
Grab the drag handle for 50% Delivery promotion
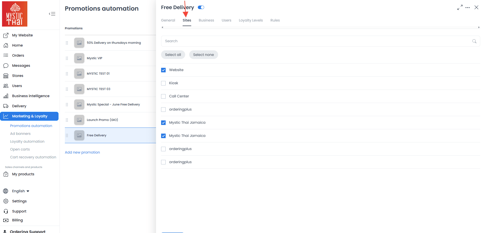67,43
